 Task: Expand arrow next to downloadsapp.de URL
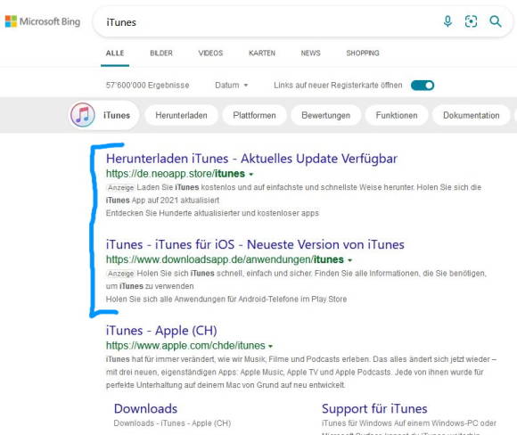[349, 260]
